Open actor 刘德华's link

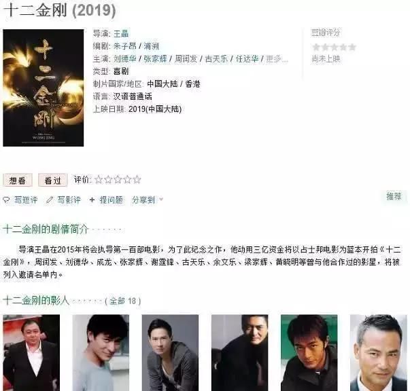point(124,59)
